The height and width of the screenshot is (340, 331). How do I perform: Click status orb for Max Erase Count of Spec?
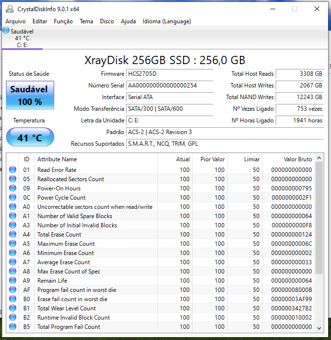click(x=13, y=271)
